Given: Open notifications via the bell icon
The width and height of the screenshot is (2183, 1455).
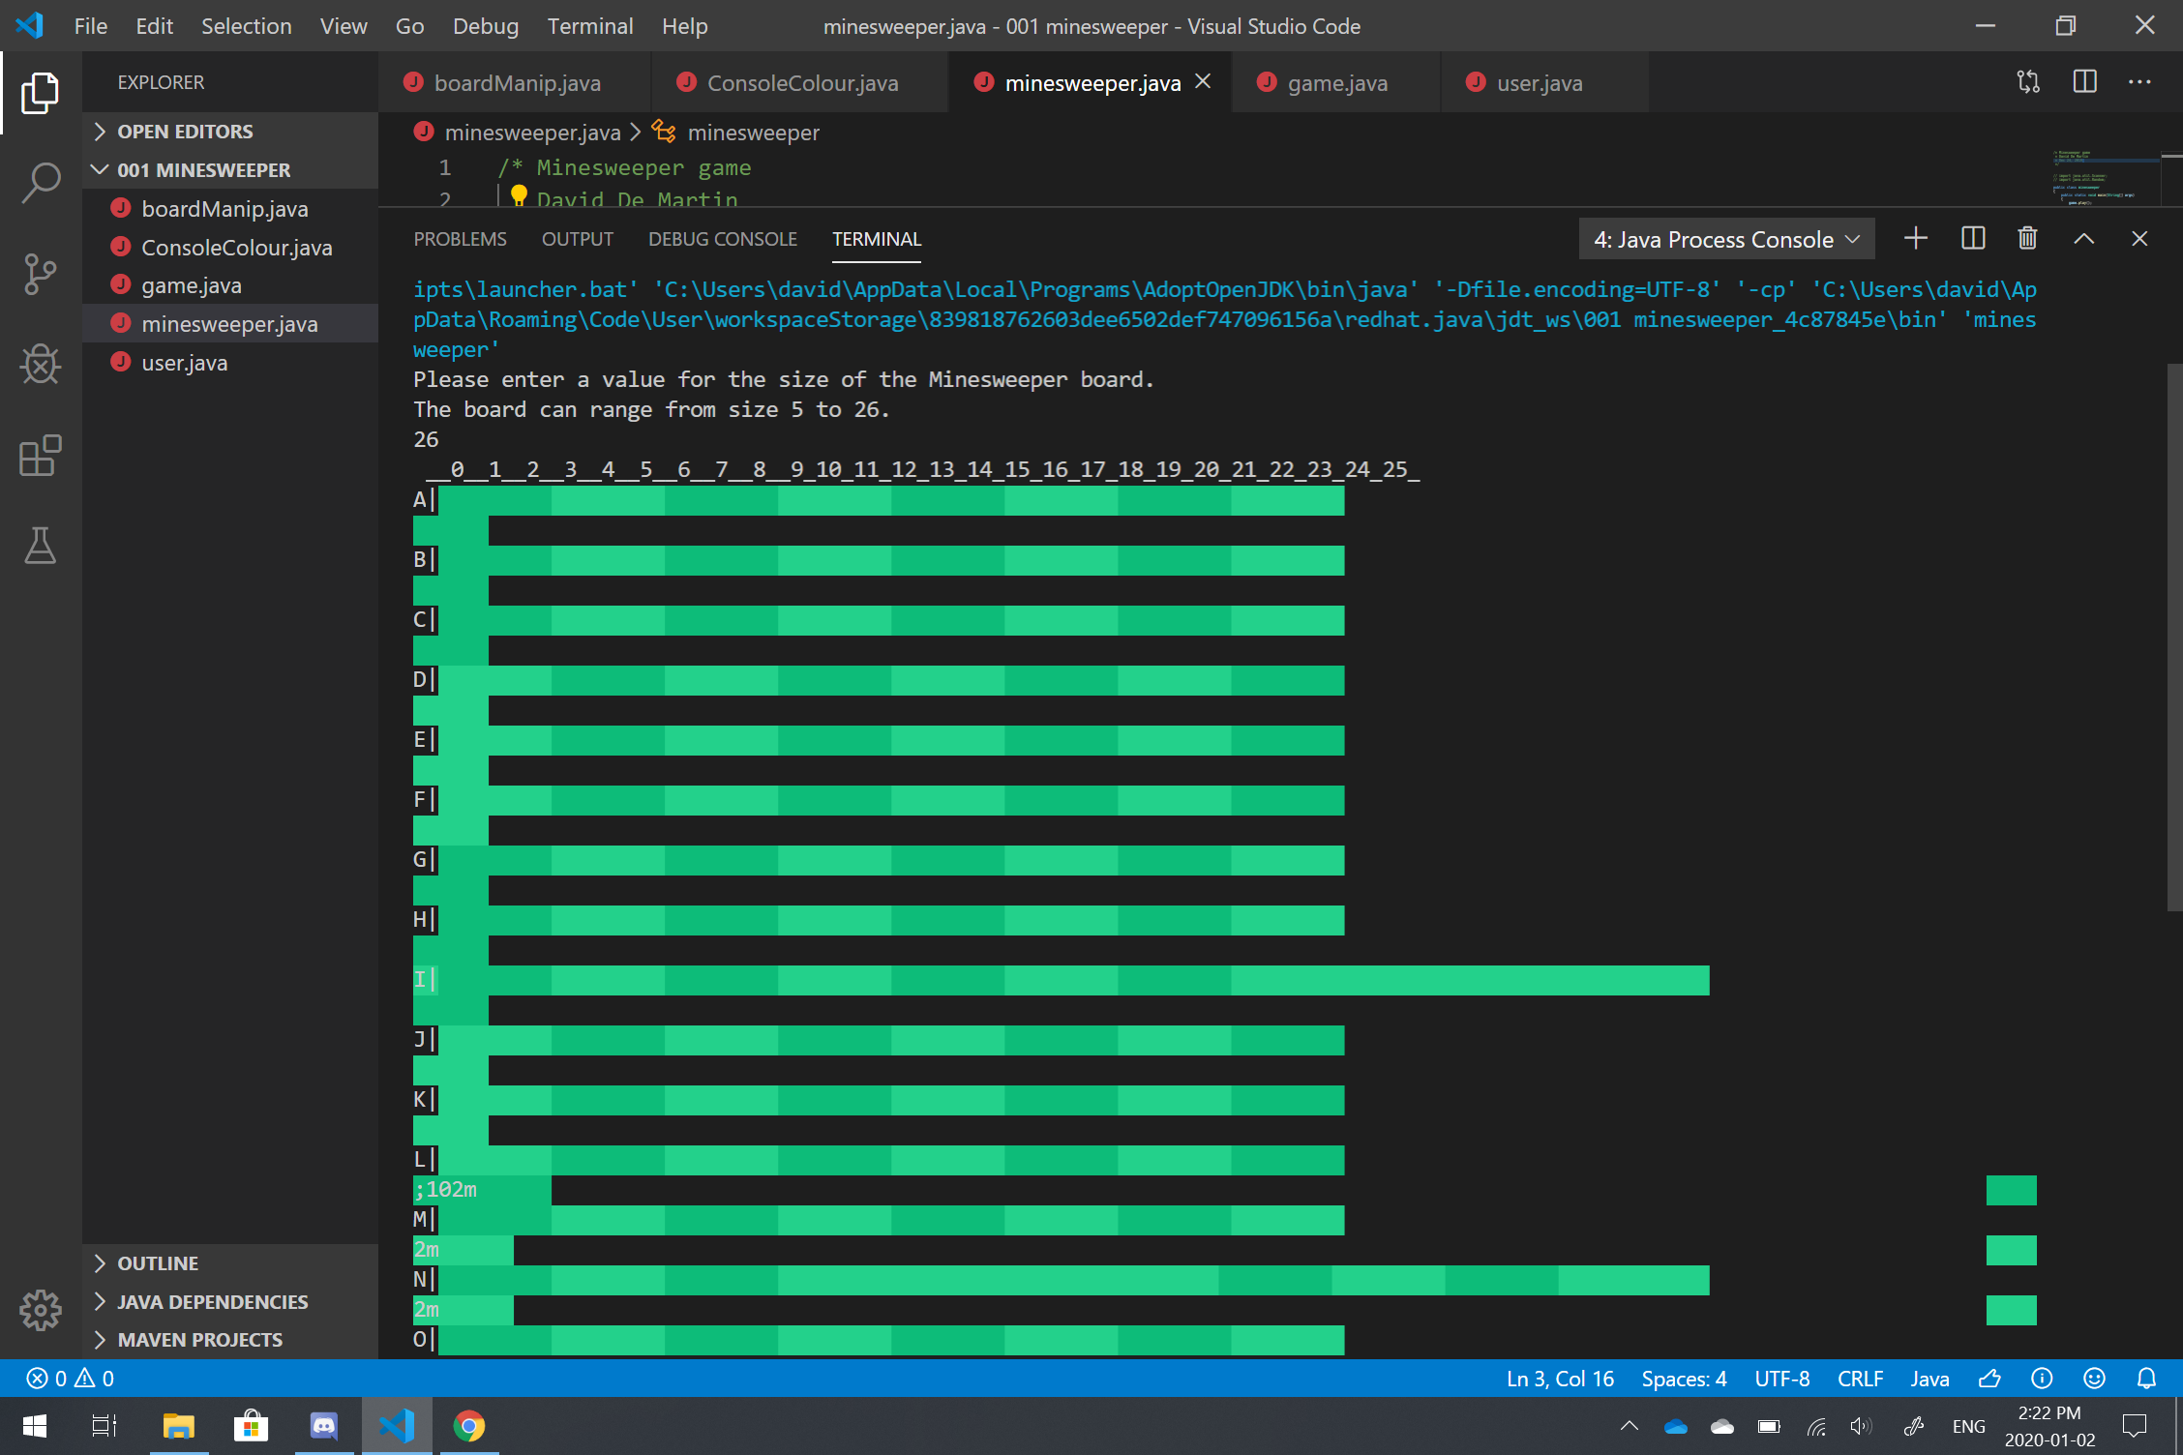Looking at the screenshot, I should [2146, 1378].
